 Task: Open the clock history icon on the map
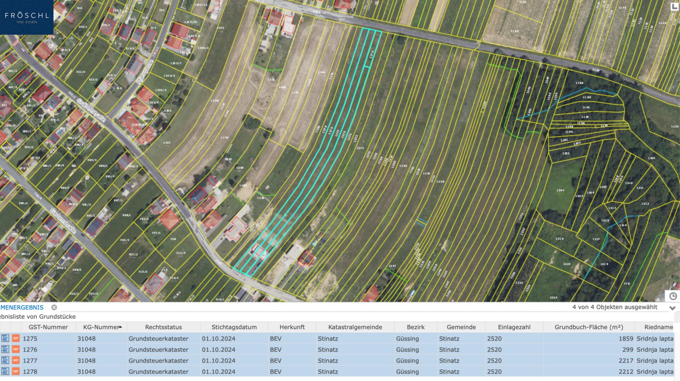(x=673, y=296)
